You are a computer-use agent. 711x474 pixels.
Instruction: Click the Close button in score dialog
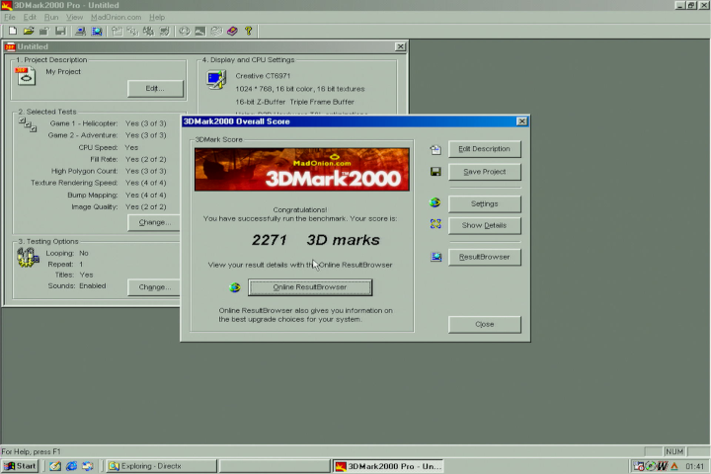point(484,324)
